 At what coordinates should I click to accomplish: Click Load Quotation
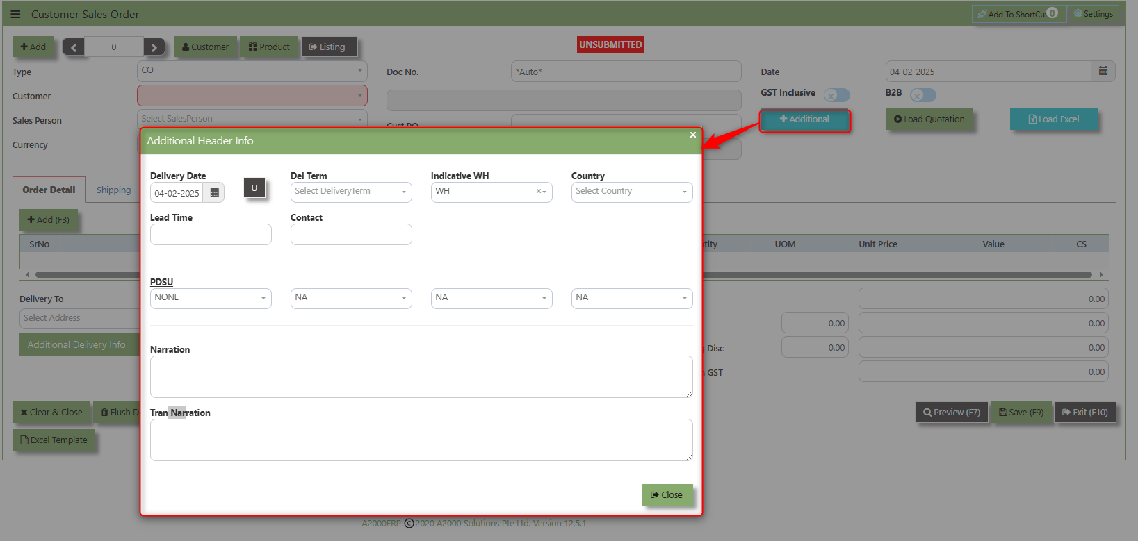pos(929,119)
